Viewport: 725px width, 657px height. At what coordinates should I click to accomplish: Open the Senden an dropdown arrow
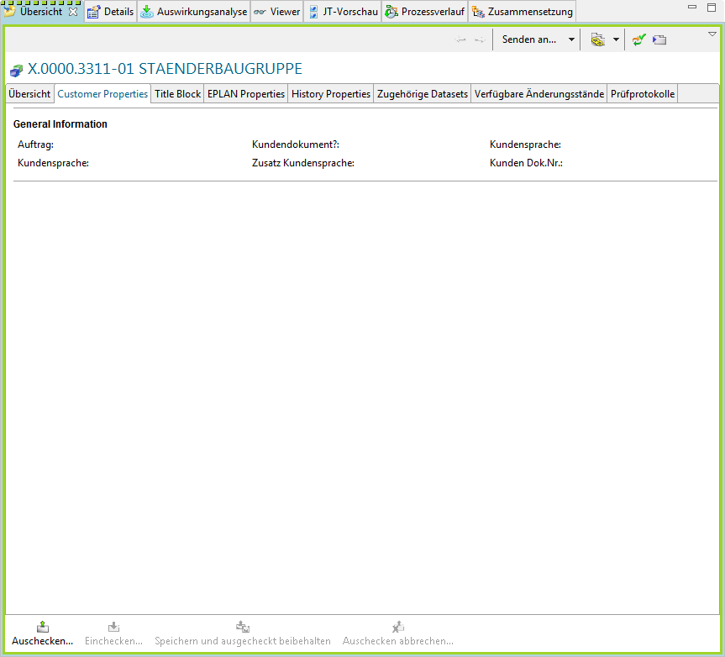point(571,39)
